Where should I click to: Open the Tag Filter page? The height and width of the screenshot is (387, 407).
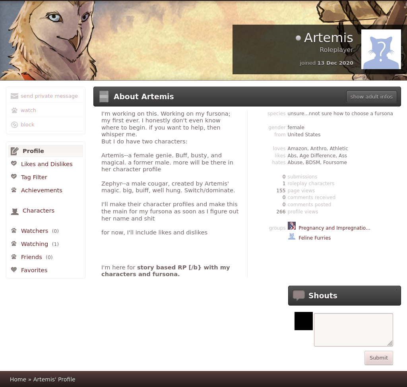click(34, 177)
